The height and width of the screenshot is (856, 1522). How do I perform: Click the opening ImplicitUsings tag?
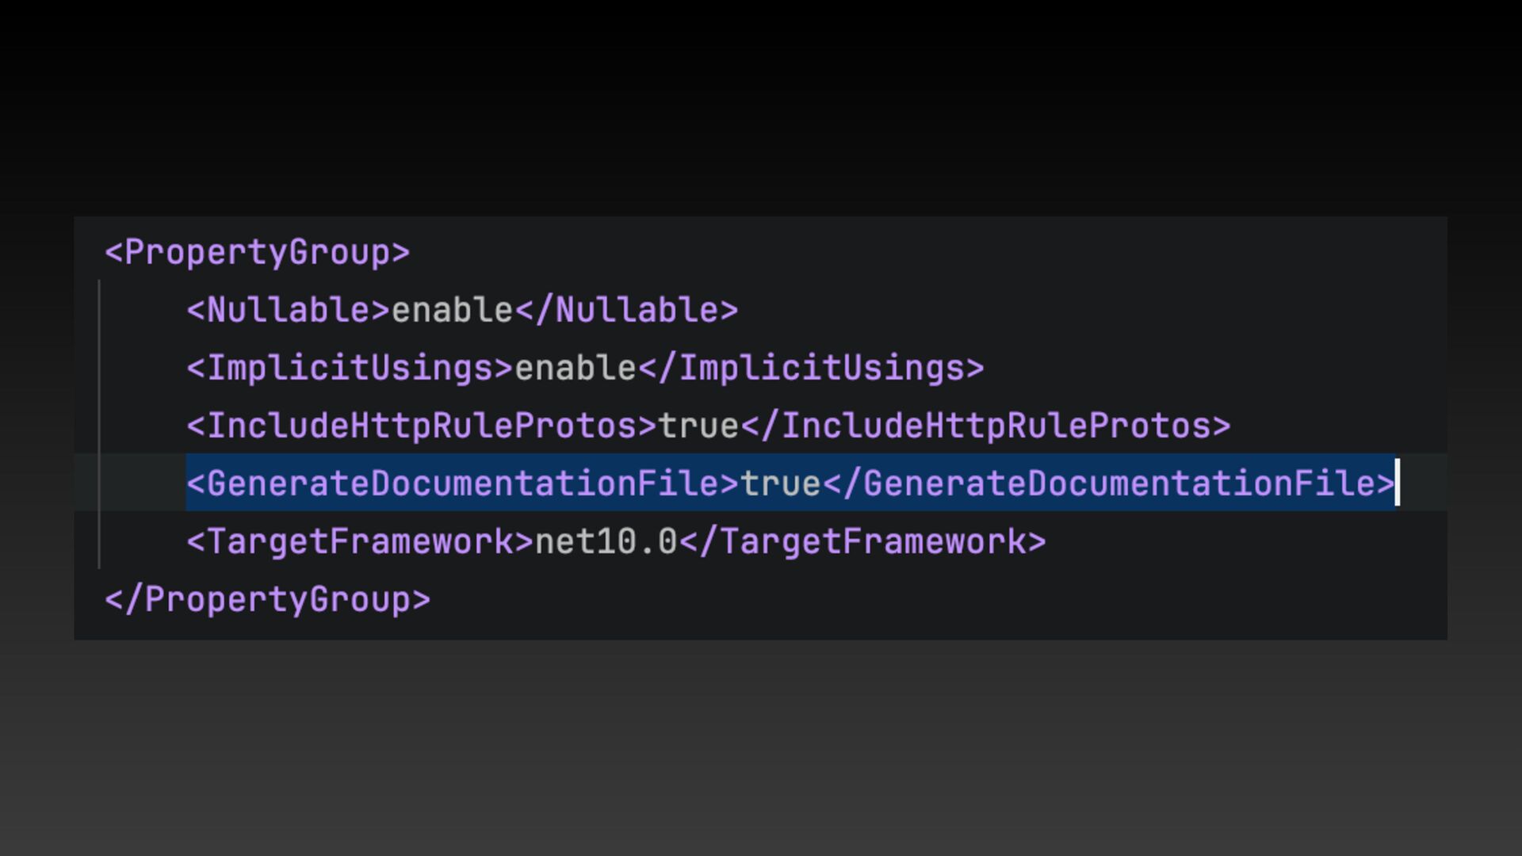tap(350, 369)
